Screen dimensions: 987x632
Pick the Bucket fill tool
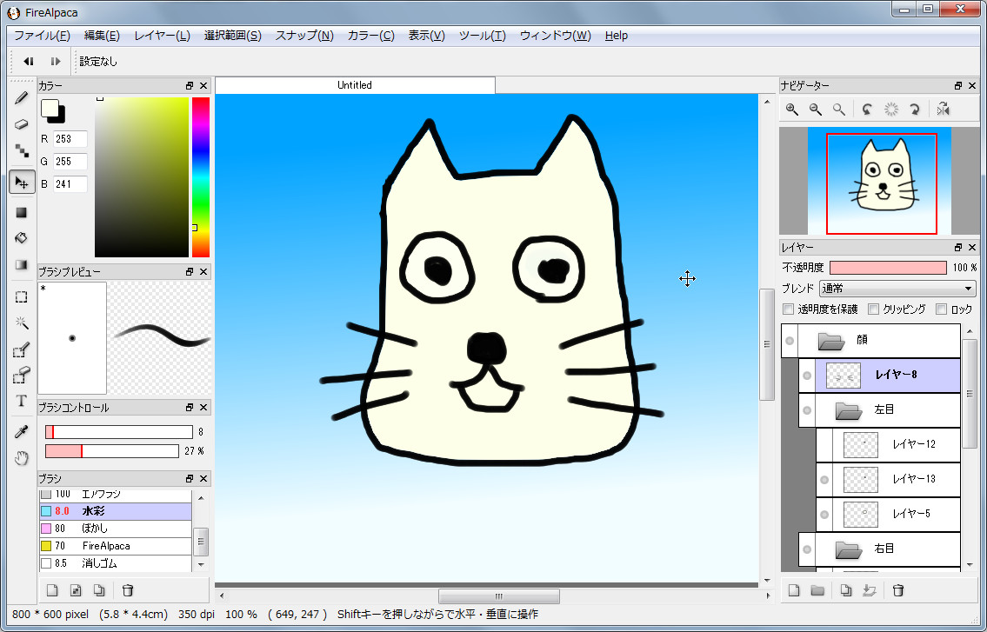(22, 237)
